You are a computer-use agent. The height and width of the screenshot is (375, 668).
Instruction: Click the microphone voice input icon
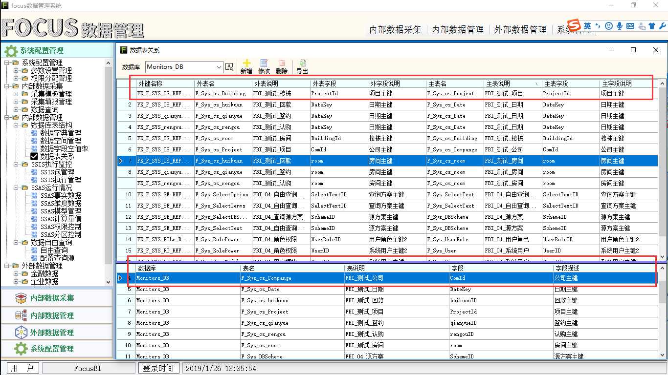coord(620,26)
